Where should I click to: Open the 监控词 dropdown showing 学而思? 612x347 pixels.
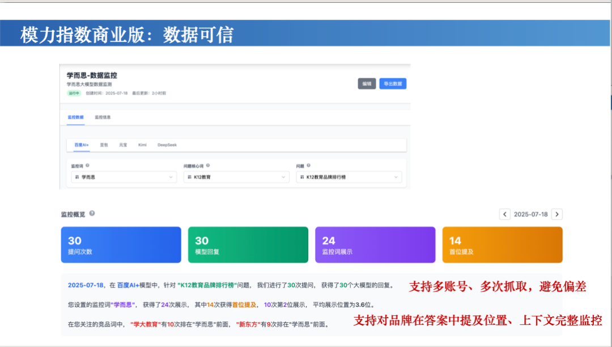(124, 177)
